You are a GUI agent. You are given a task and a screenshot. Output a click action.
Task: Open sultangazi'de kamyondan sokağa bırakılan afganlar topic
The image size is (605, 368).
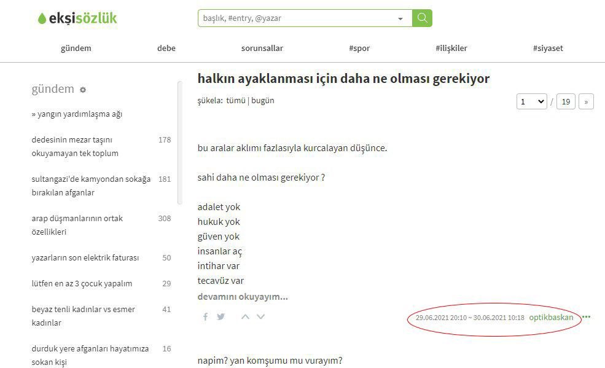(x=91, y=186)
